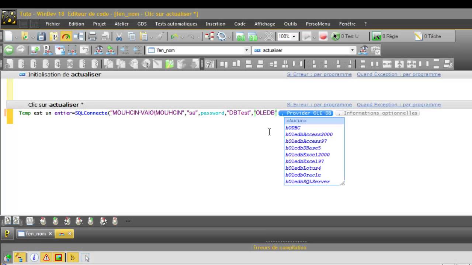Cut using the scissors icon

coord(119,36)
